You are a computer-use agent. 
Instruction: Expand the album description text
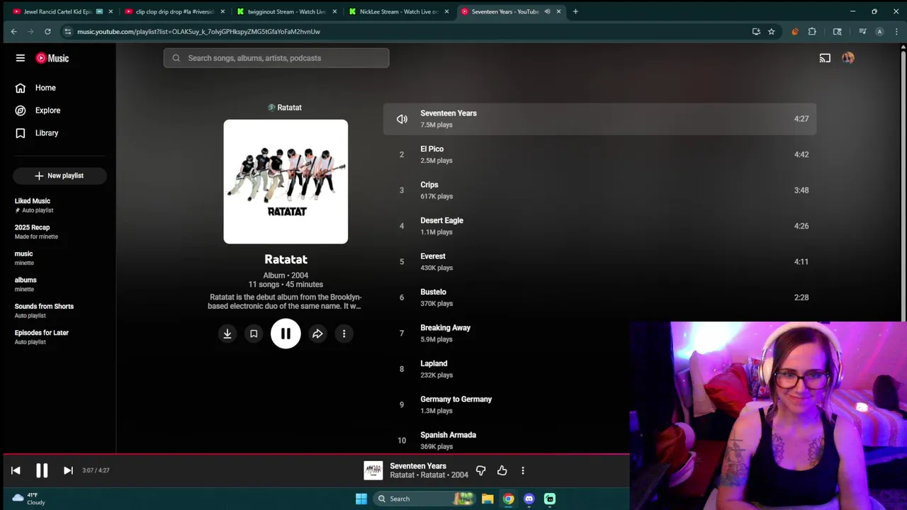tap(285, 302)
